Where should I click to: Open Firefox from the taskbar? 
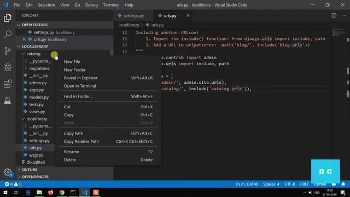[51, 192]
